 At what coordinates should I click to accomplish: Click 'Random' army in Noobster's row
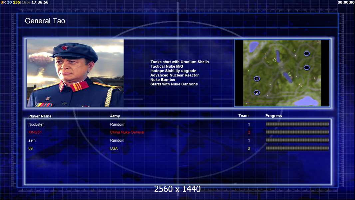click(x=117, y=124)
